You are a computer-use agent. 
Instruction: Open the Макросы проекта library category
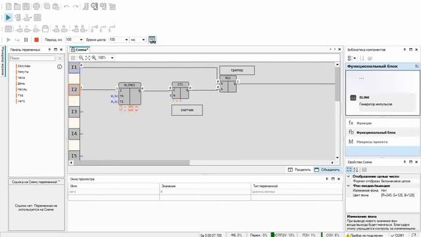[383, 142]
